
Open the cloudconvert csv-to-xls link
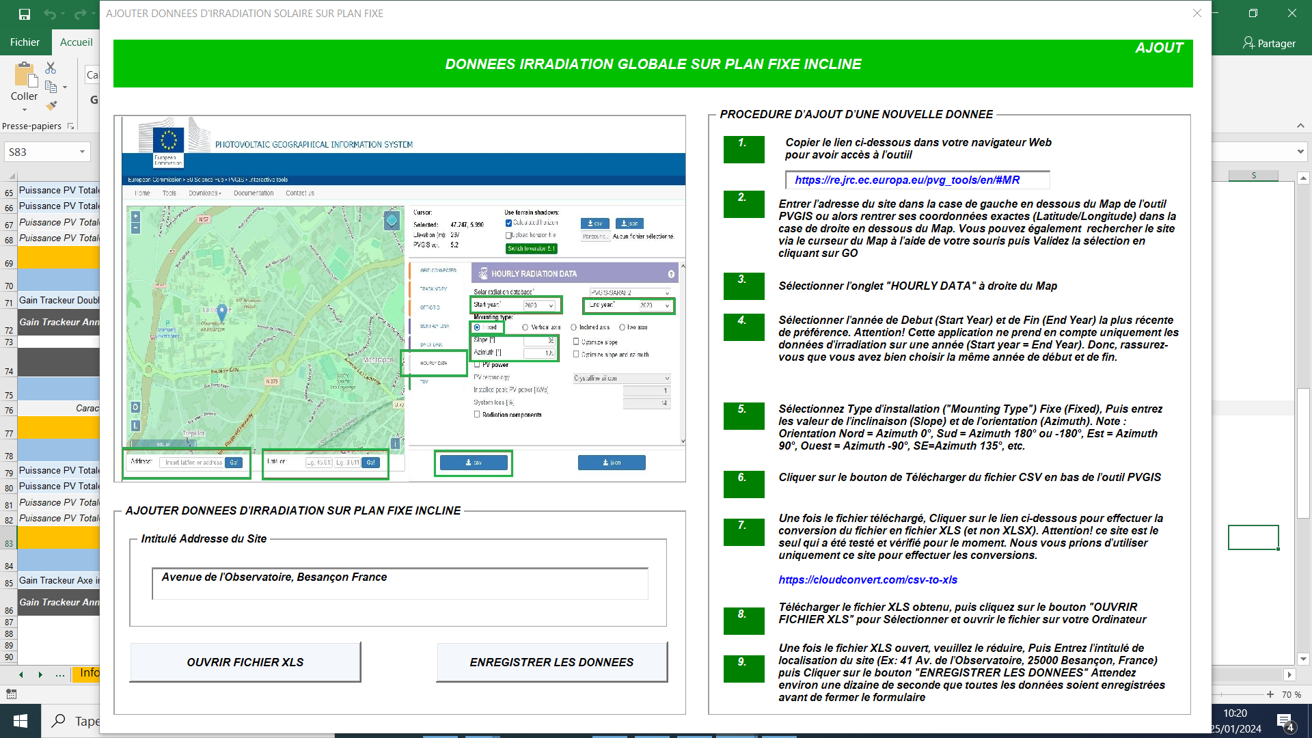coord(868,579)
